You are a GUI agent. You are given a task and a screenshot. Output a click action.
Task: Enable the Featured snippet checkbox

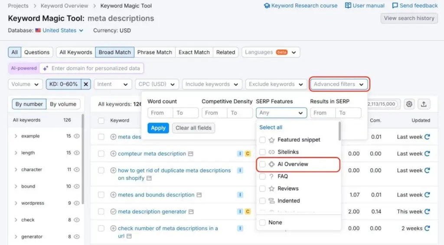(262, 140)
